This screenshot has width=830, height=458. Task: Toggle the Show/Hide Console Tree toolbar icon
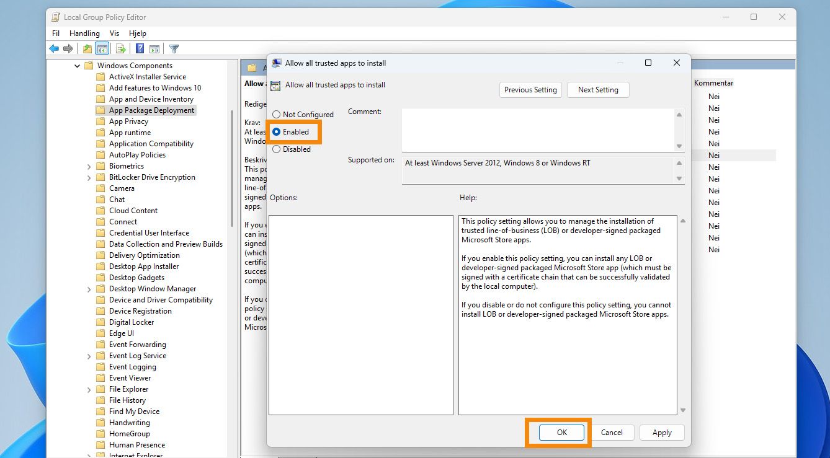102,49
